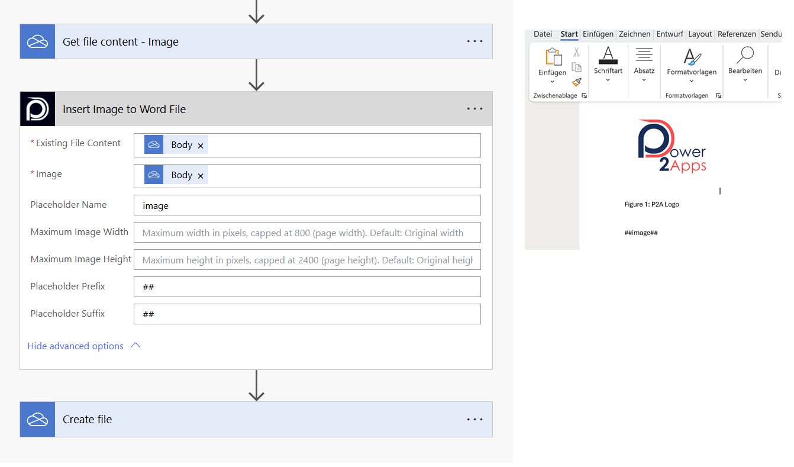This screenshot has width=794, height=467.
Task: Activate the format painter brush icon
Action: click(x=576, y=82)
